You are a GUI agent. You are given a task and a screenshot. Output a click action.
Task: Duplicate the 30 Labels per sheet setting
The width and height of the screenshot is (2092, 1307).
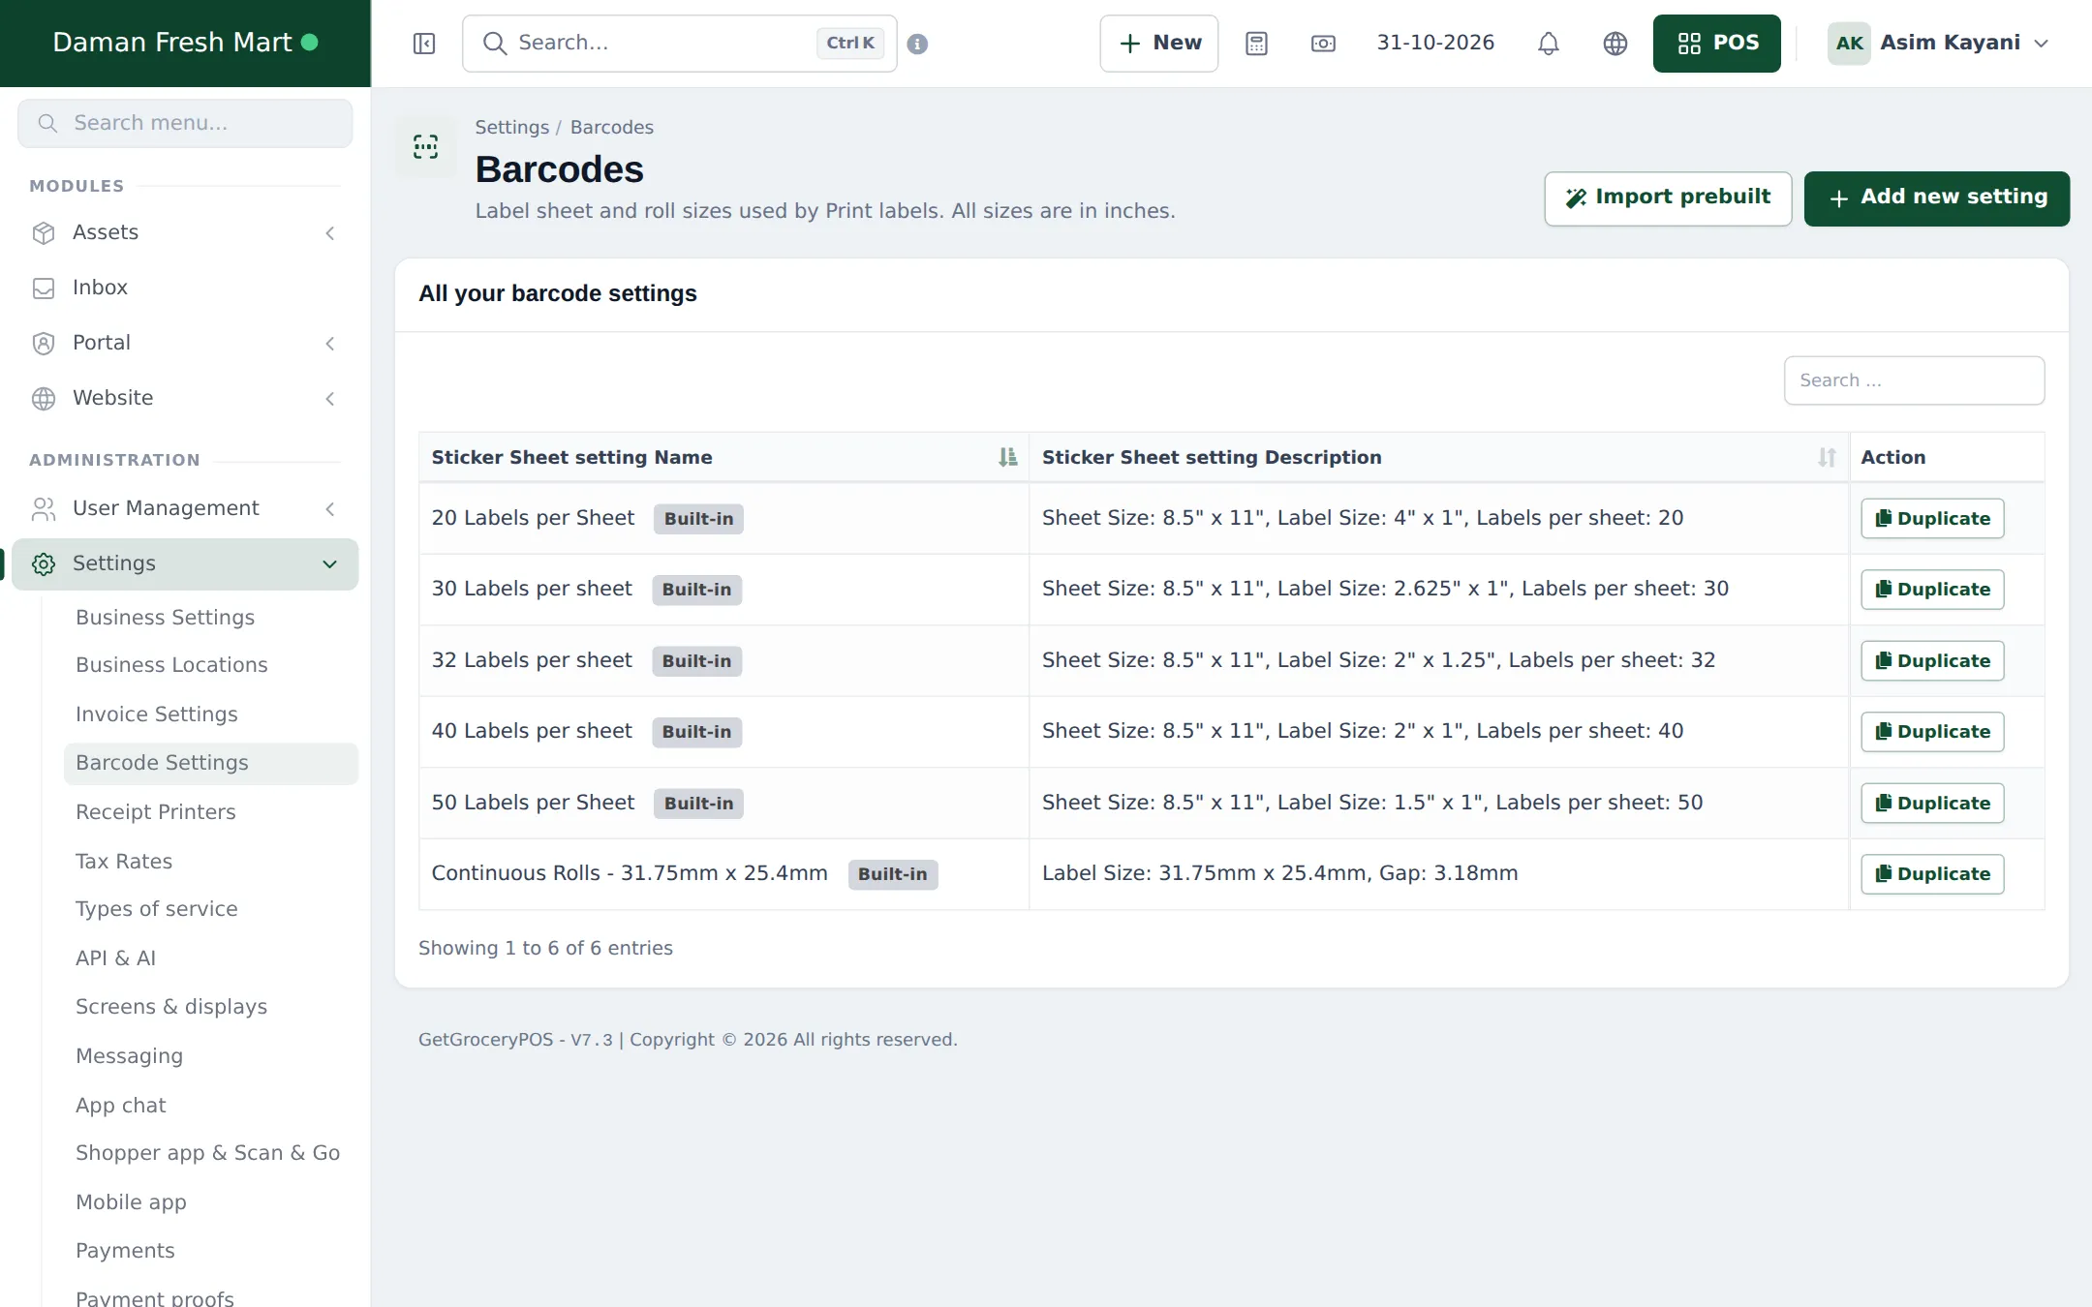pos(1932,590)
